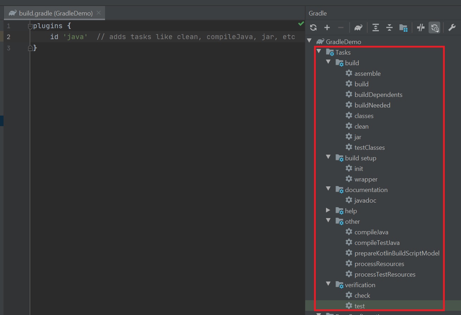The width and height of the screenshot is (461, 315).
Task: Click the plus icon to link Gradle project
Action: [x=327, y=28]
